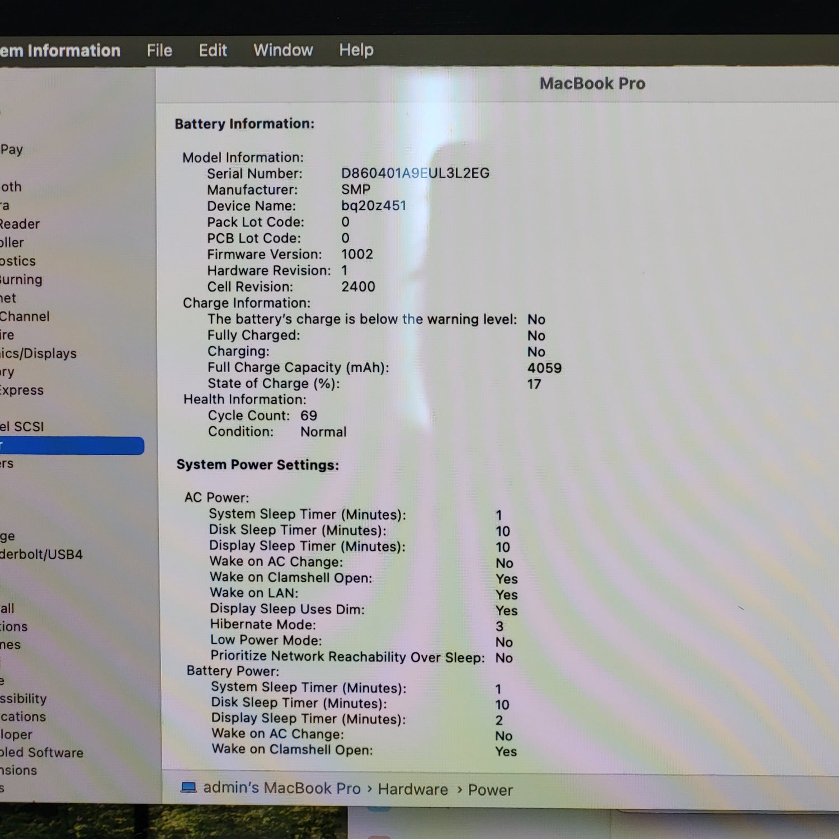
Task: Select the Card Reader sidebar item
Action: [20, 224]
